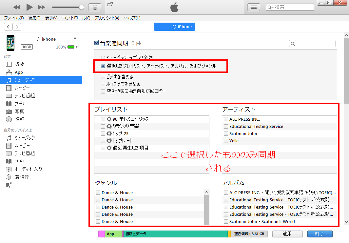Click the 適用 button
The image size is (349, 243).
[x=287, y=234]
